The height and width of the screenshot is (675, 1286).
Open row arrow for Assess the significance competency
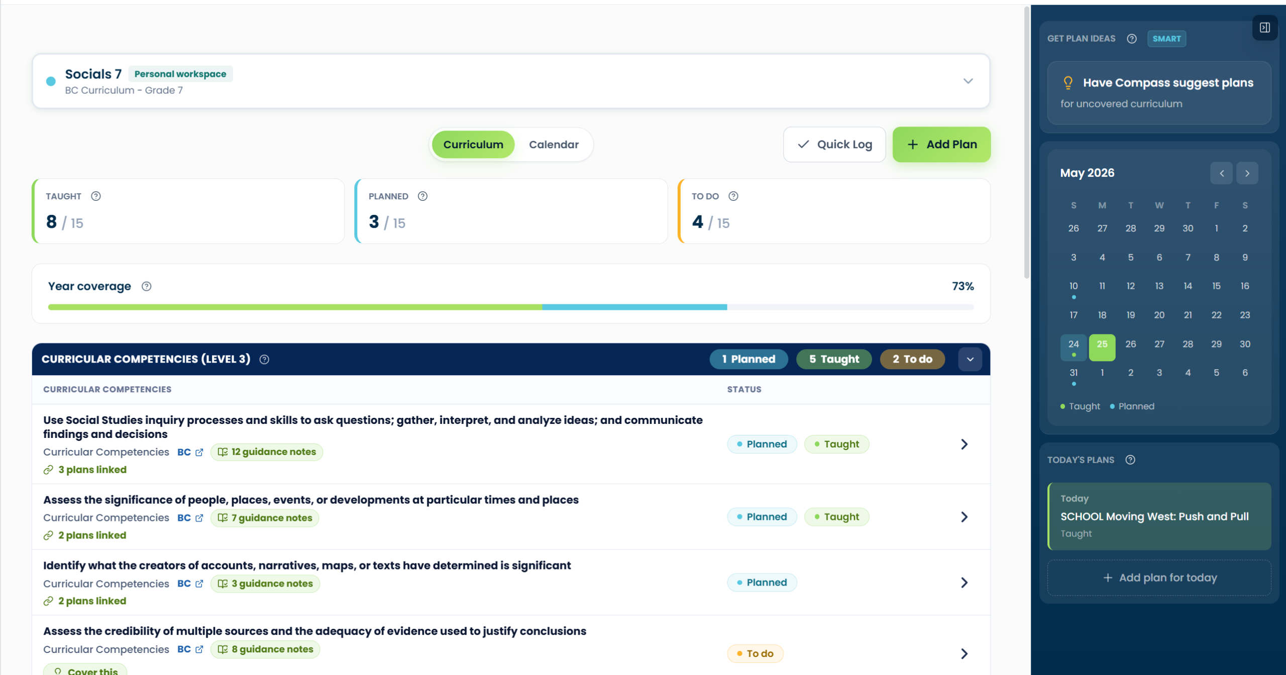point(964,517)
